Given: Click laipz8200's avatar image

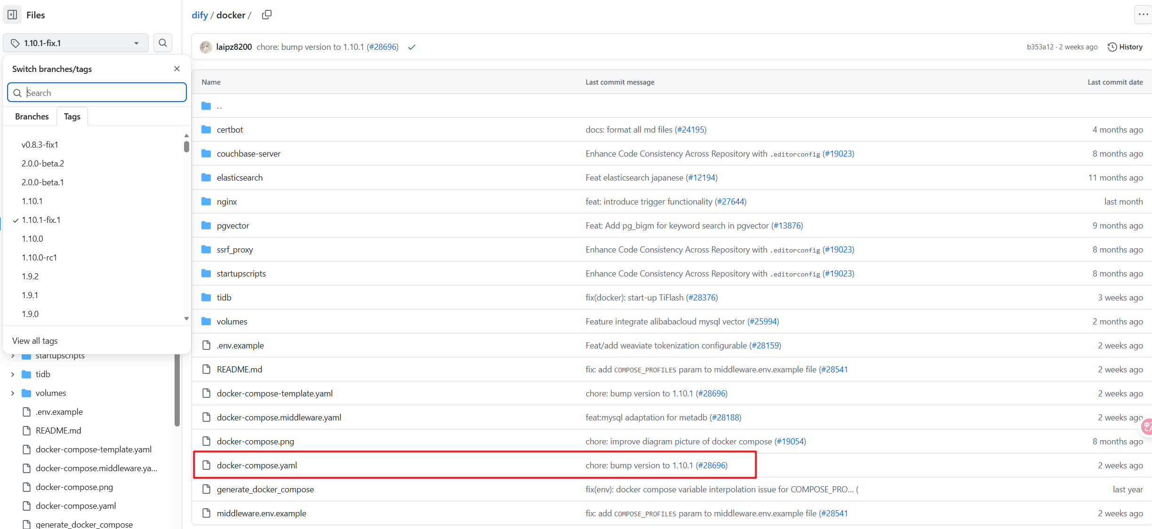Looking at the screenshot, I should coord(206,47).
